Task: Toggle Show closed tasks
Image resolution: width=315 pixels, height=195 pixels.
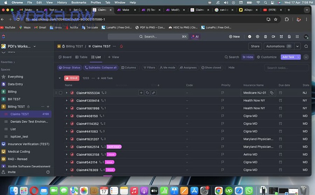Action: 211,68
